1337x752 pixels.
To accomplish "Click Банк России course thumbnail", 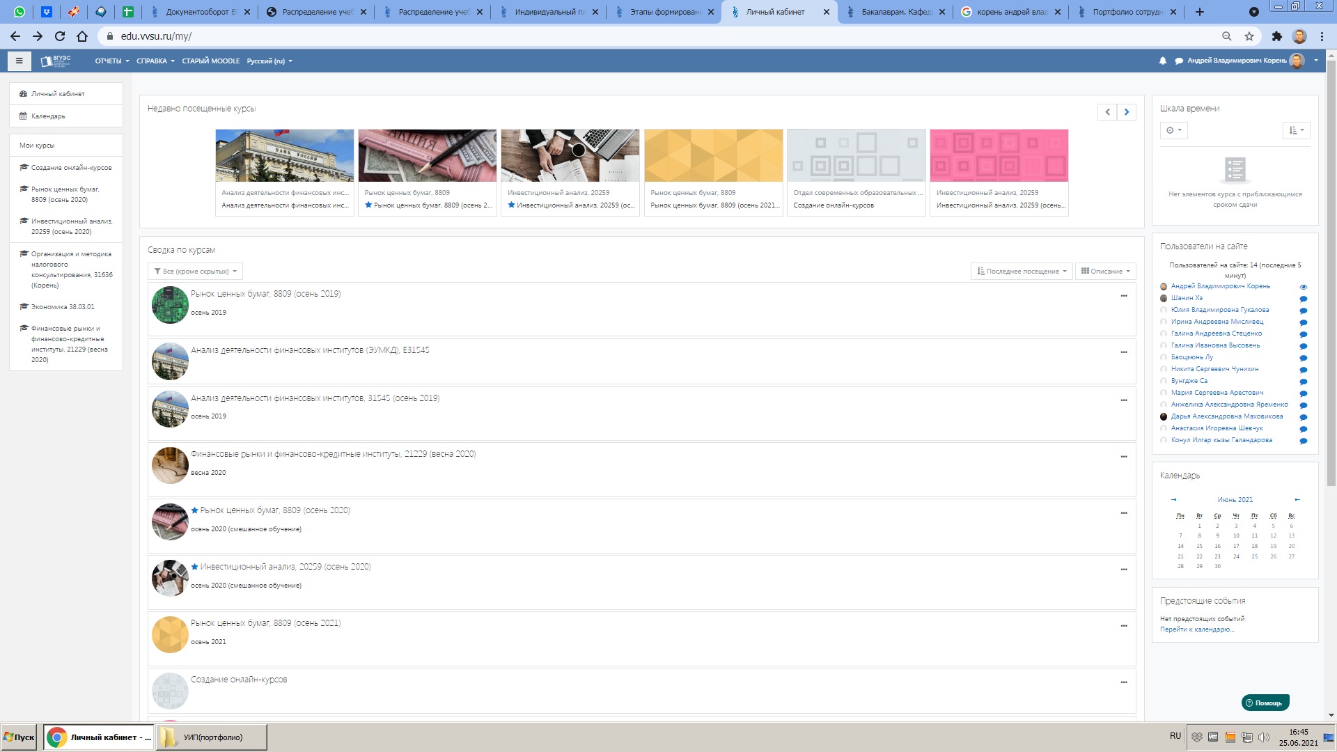I will pos(285,155).
